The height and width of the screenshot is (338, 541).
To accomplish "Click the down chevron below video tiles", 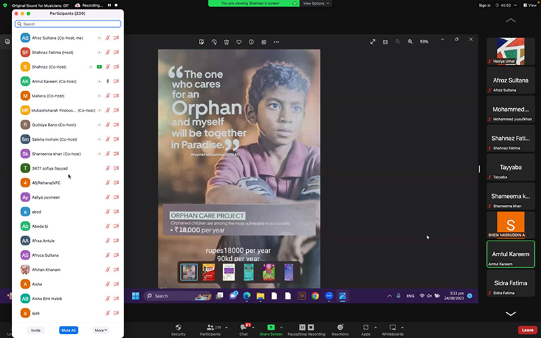I will [x=511, y=314].
